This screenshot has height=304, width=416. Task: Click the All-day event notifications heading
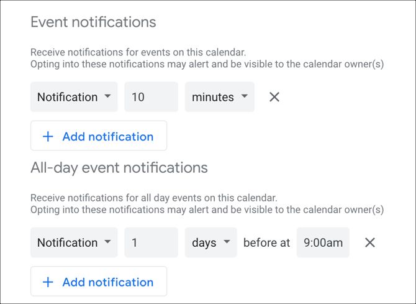[119, 168]
